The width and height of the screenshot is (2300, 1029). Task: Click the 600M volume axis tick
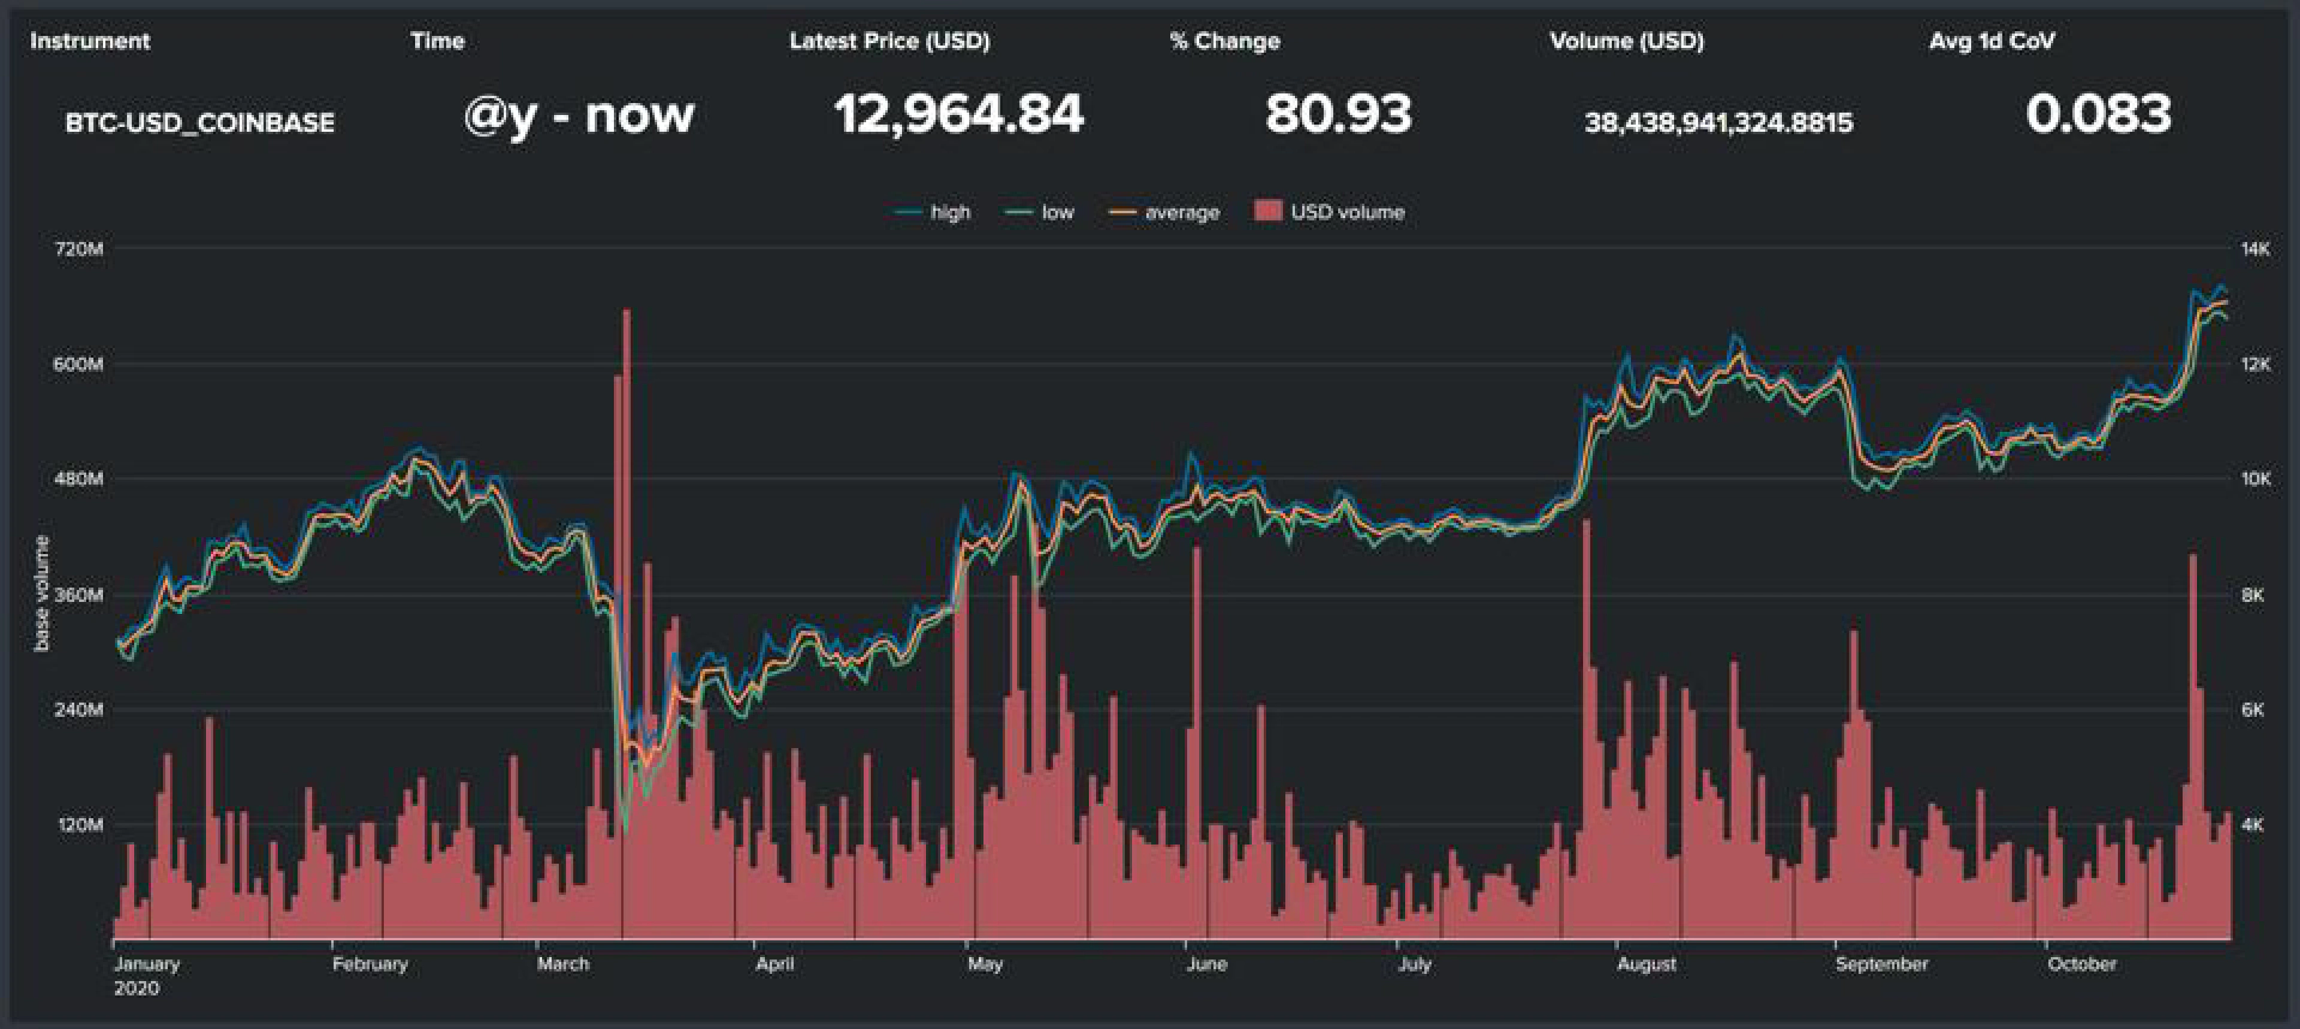tap(78, 364)
